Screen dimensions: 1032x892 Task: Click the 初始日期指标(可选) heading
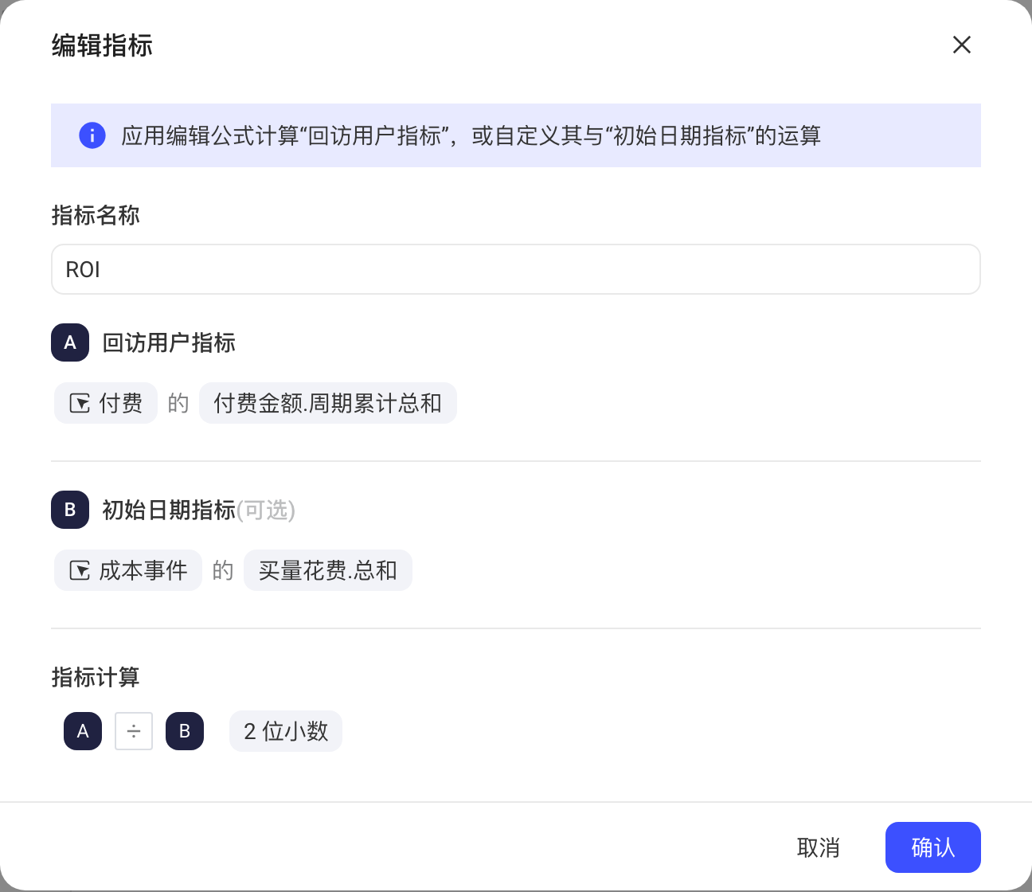pos(199,510)
